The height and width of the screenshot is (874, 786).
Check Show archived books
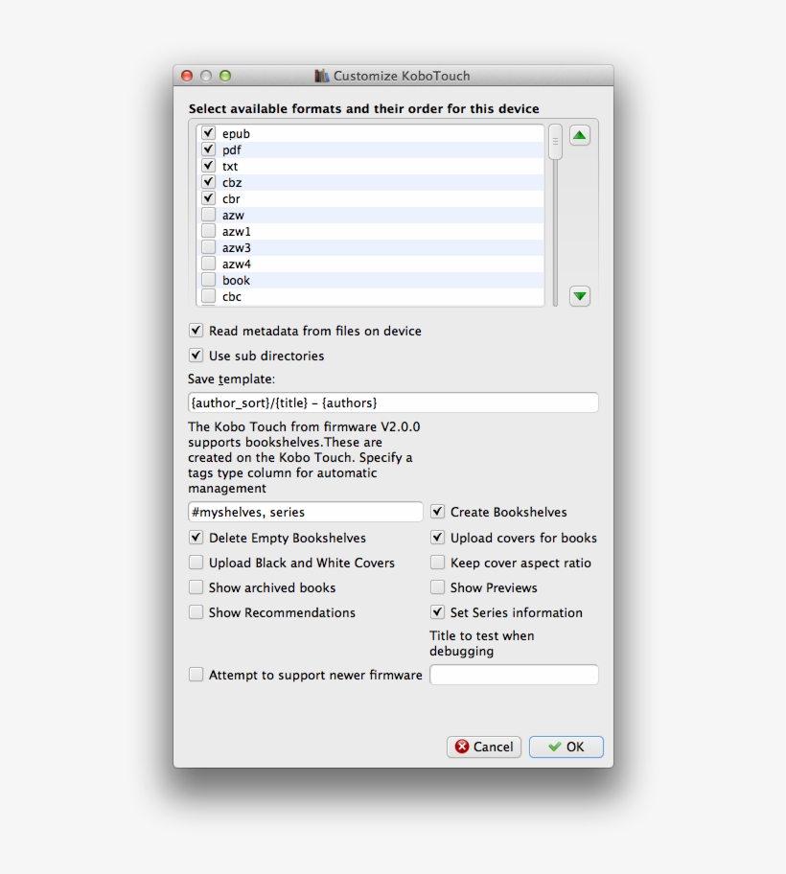coord(196,587)
